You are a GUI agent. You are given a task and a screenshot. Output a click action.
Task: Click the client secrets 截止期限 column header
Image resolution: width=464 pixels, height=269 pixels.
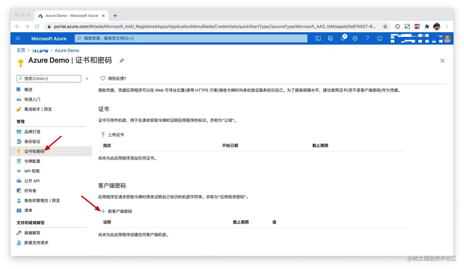click(241, 222)
